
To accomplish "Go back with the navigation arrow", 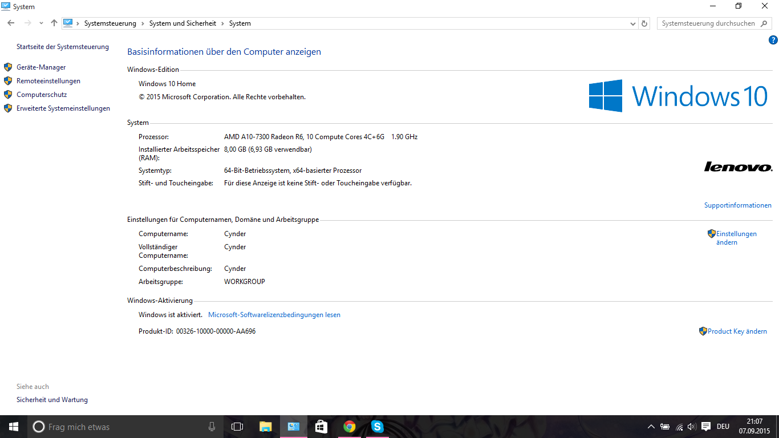I will (11, 23).
